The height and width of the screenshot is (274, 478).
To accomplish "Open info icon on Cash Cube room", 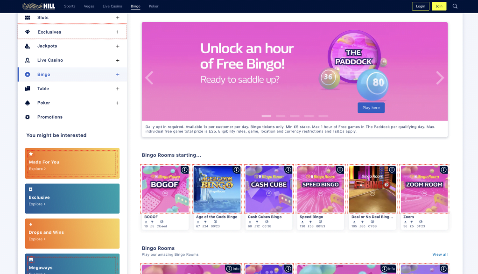I will click(x=288, y=170).
